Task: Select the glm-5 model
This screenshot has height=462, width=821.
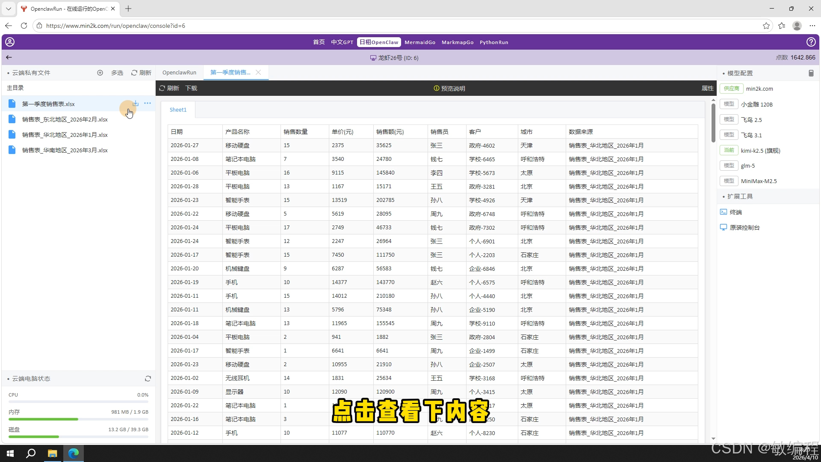Action: 747,166
